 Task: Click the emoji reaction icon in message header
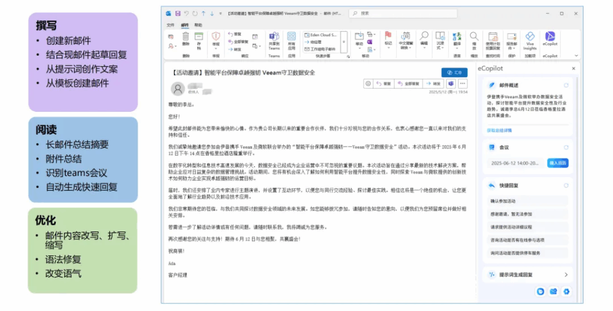tap(368, 84)
